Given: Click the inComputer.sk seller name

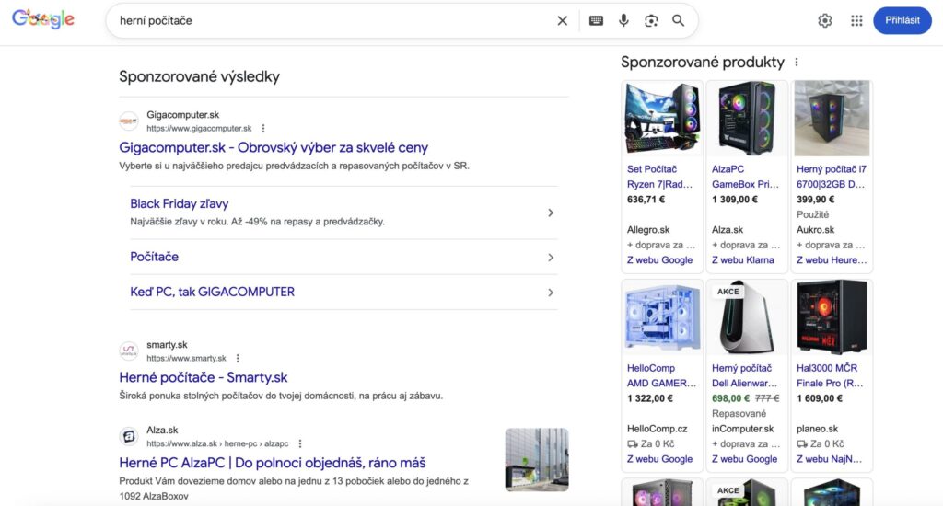Looking at the screenshot, I should (x=743, y=429).
